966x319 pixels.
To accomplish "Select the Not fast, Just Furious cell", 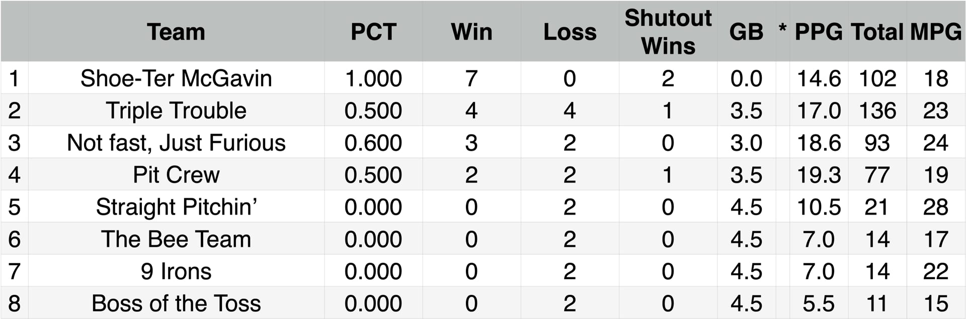I will [176, 143].
